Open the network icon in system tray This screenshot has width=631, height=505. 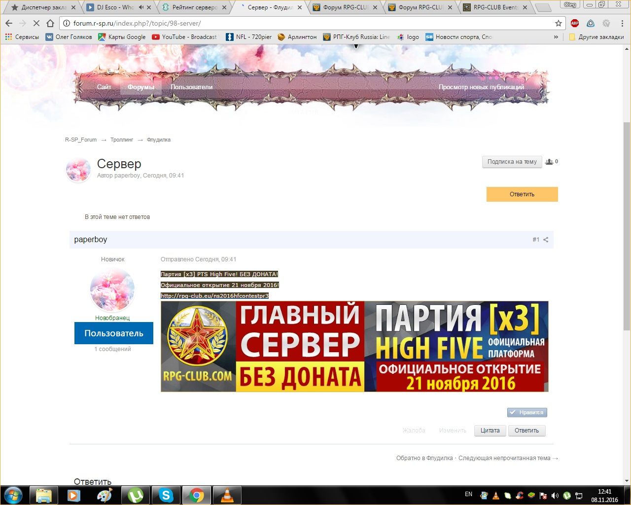[579, 496]
